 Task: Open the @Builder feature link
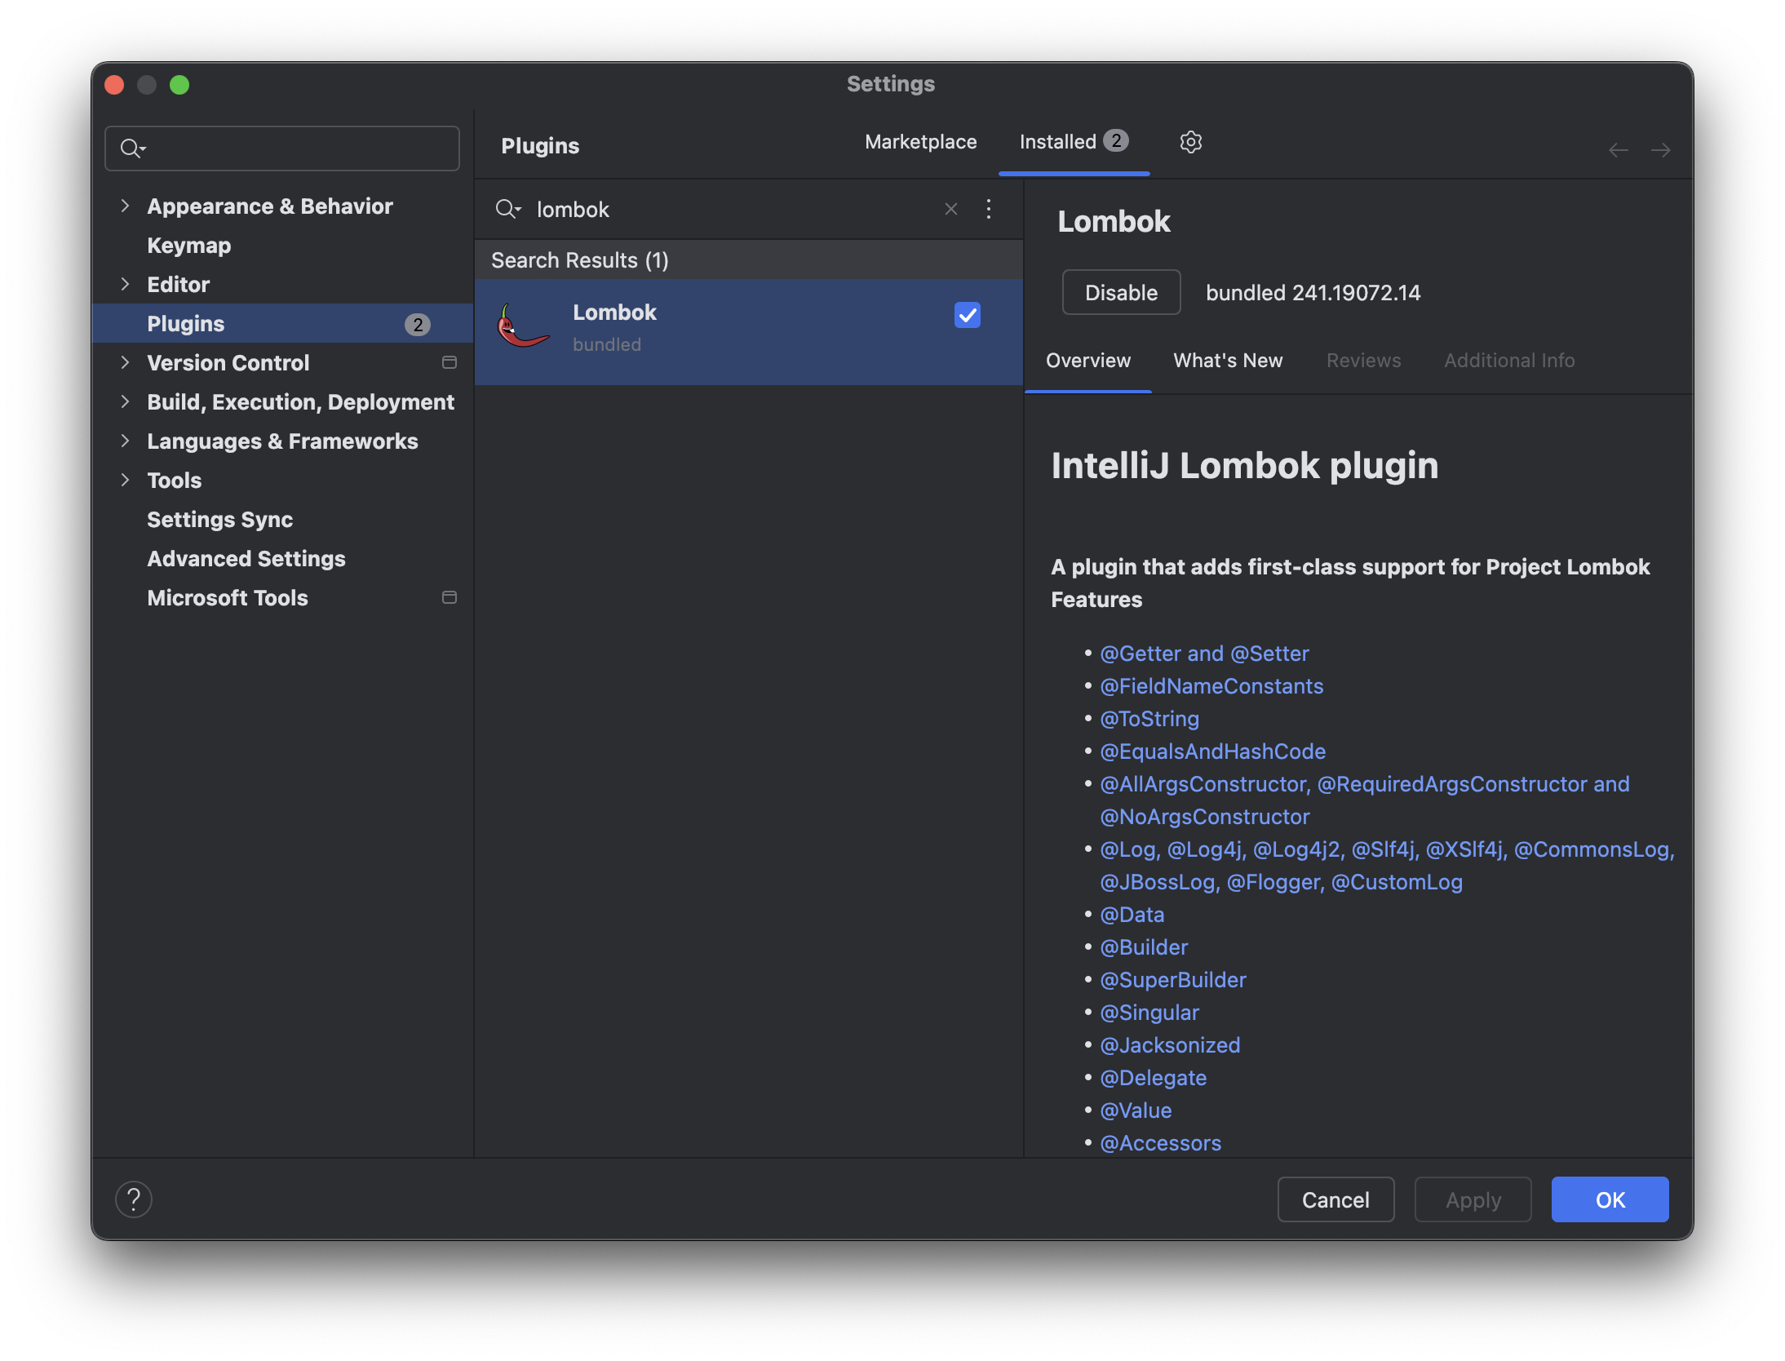1144,947
